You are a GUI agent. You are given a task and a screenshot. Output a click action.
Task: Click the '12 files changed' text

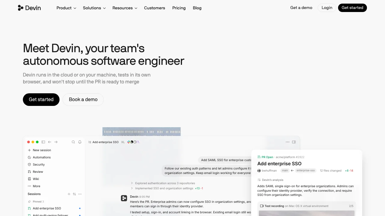tap(331, 171)
